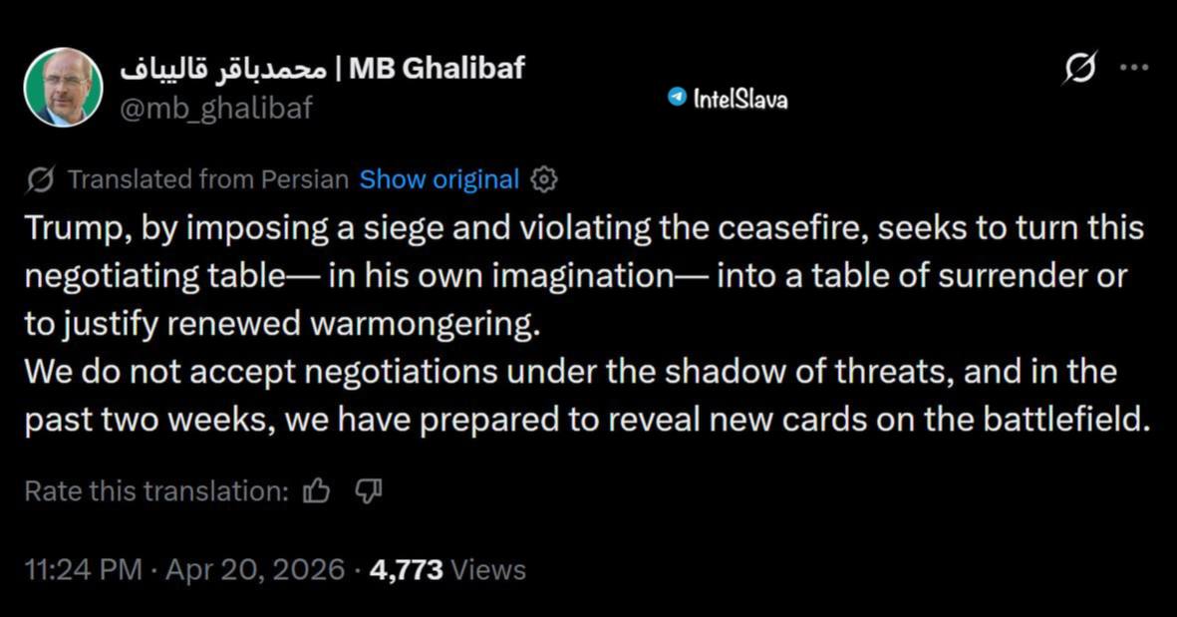1177x617 pixels.
Task: Open the Grok icon in tweet header
Action: (1080, 69)
